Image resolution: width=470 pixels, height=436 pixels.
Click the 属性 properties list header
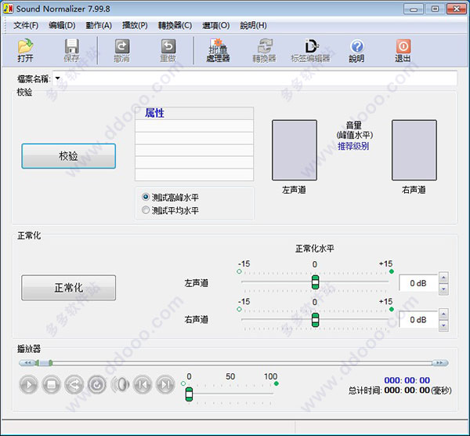[194, 113]
